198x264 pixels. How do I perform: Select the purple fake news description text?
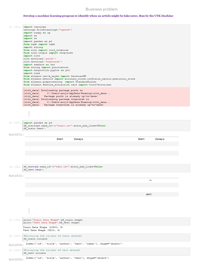point(98,16)
